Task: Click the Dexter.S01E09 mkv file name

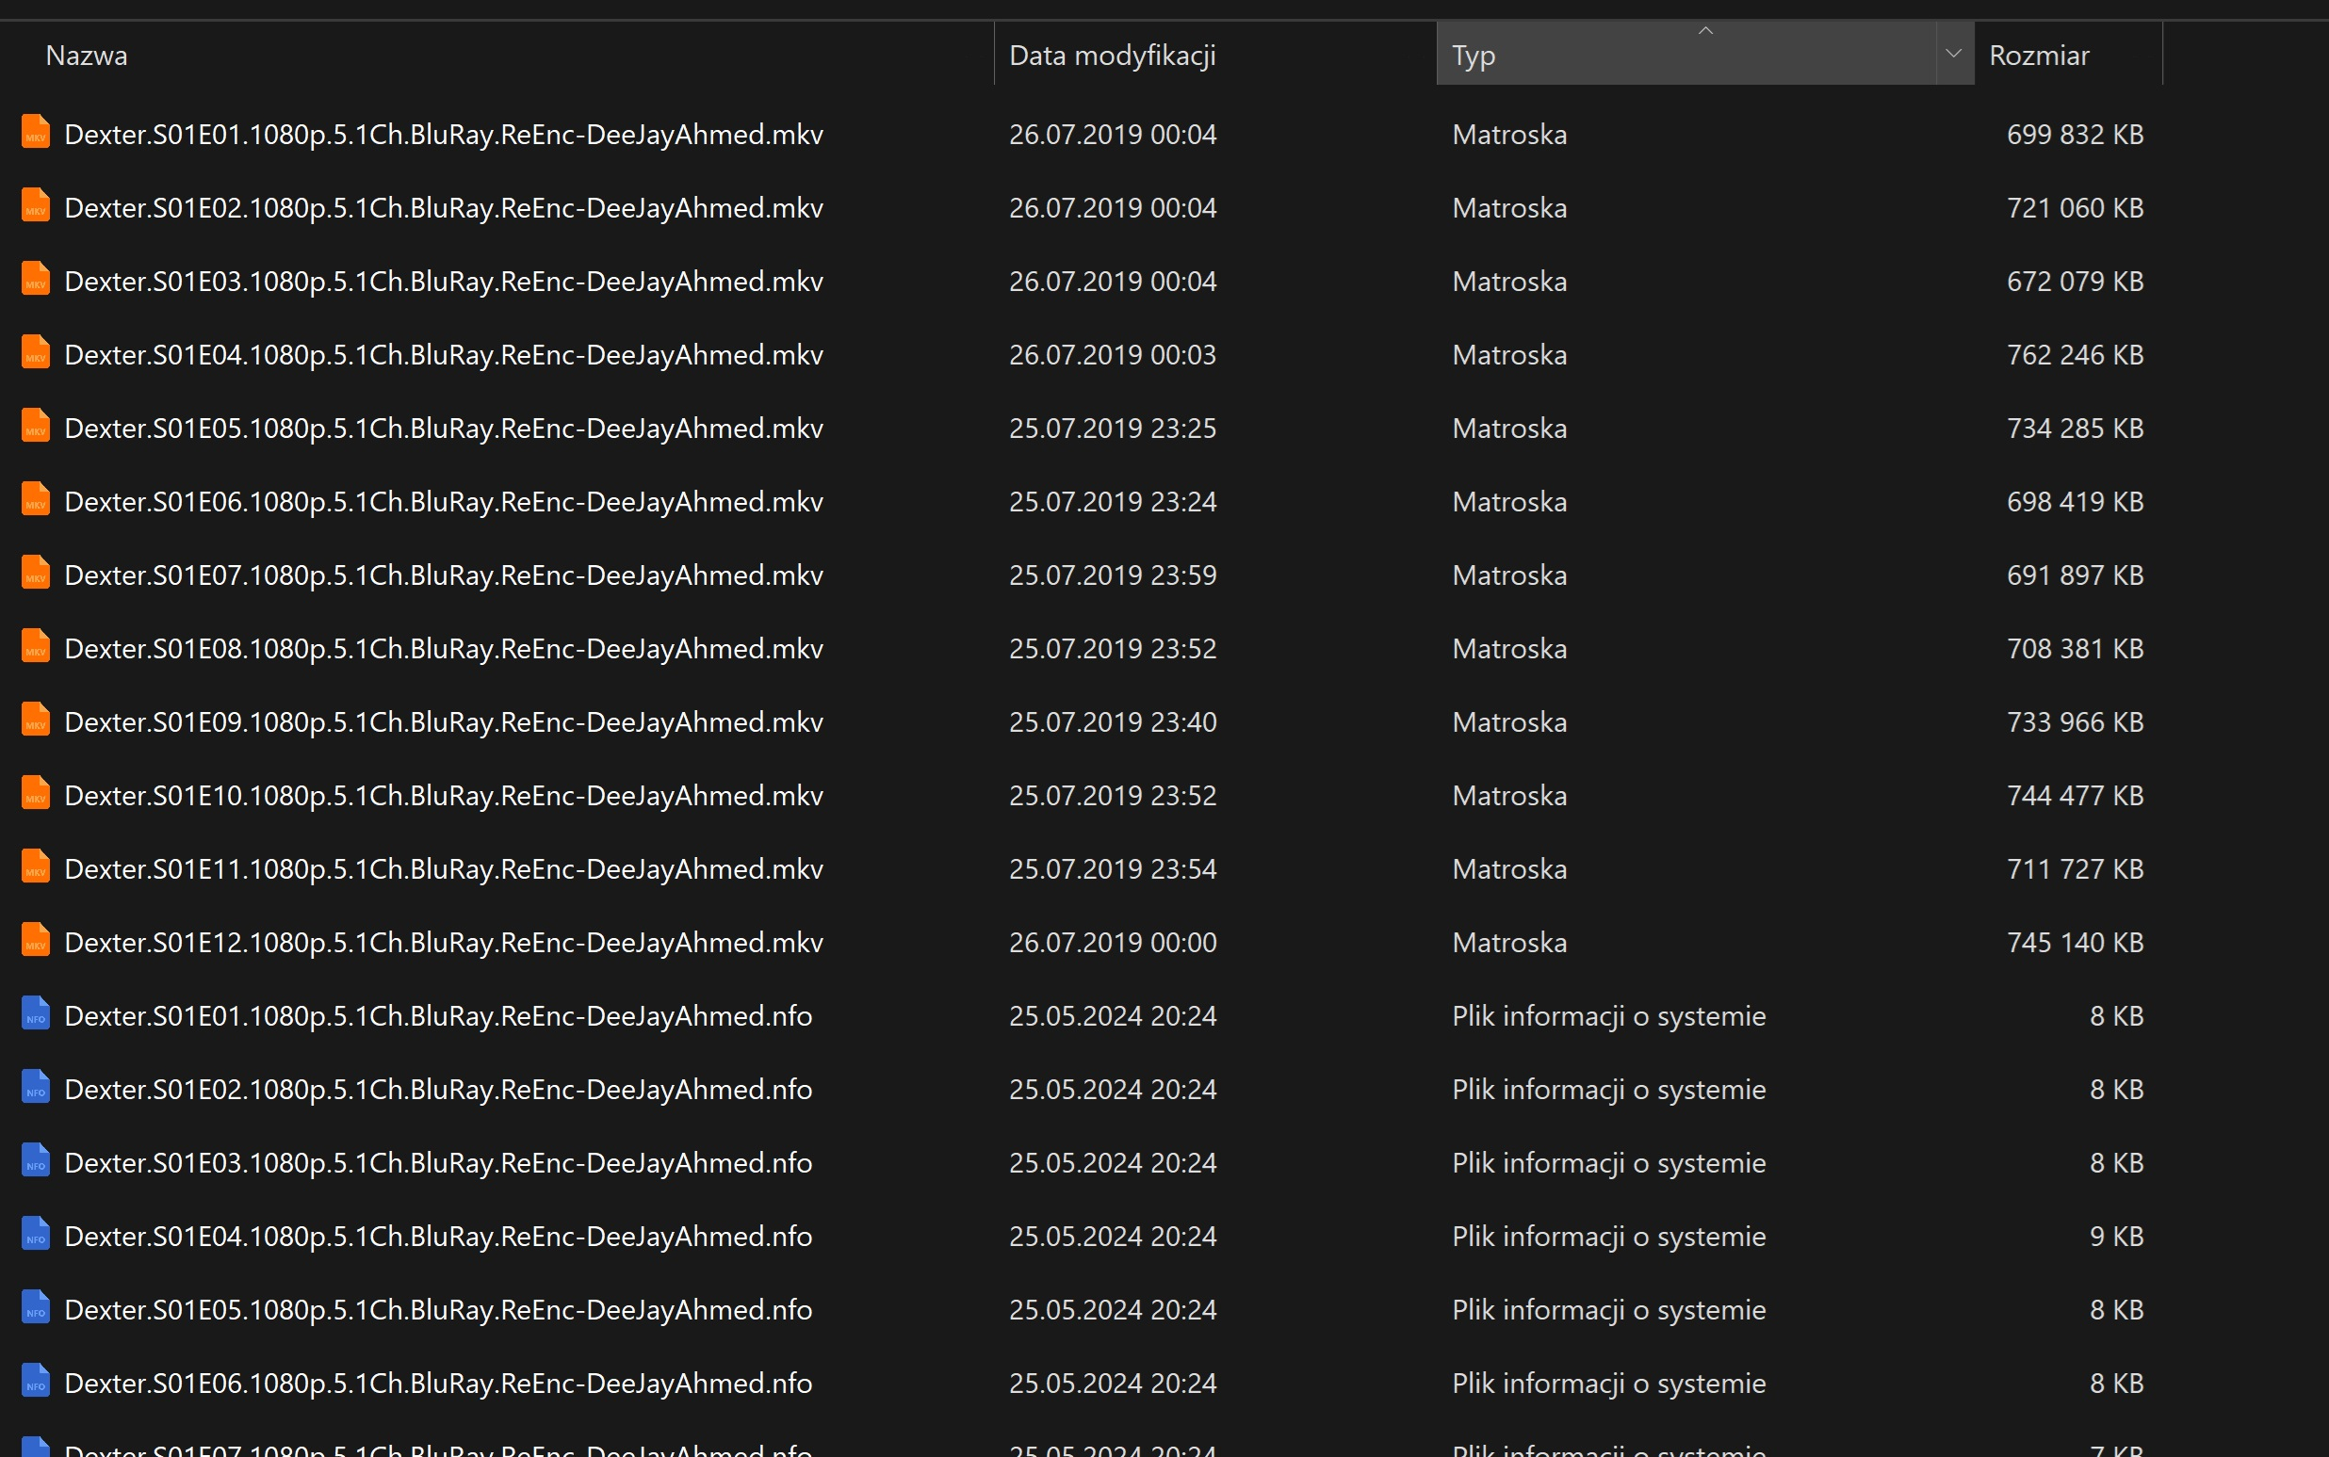Action: point(444,722)
